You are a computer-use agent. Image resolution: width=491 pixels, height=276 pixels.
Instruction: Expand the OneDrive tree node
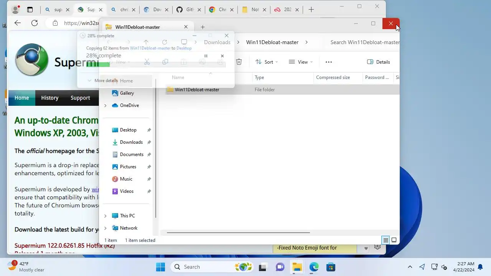coord(105,105)
